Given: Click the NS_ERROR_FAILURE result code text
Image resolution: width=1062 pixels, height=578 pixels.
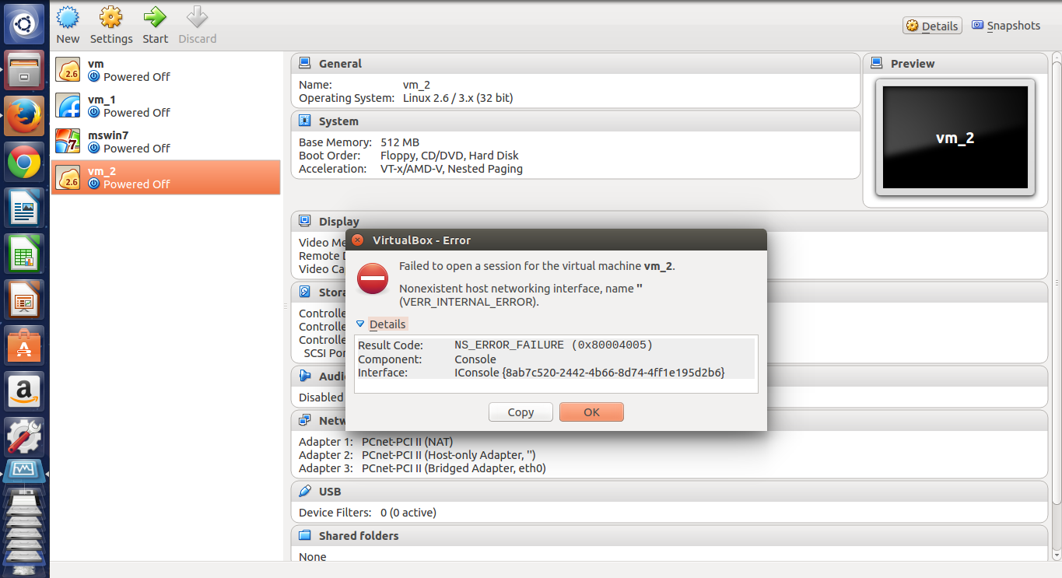Looking at the screenshot, I should point(554,345).
